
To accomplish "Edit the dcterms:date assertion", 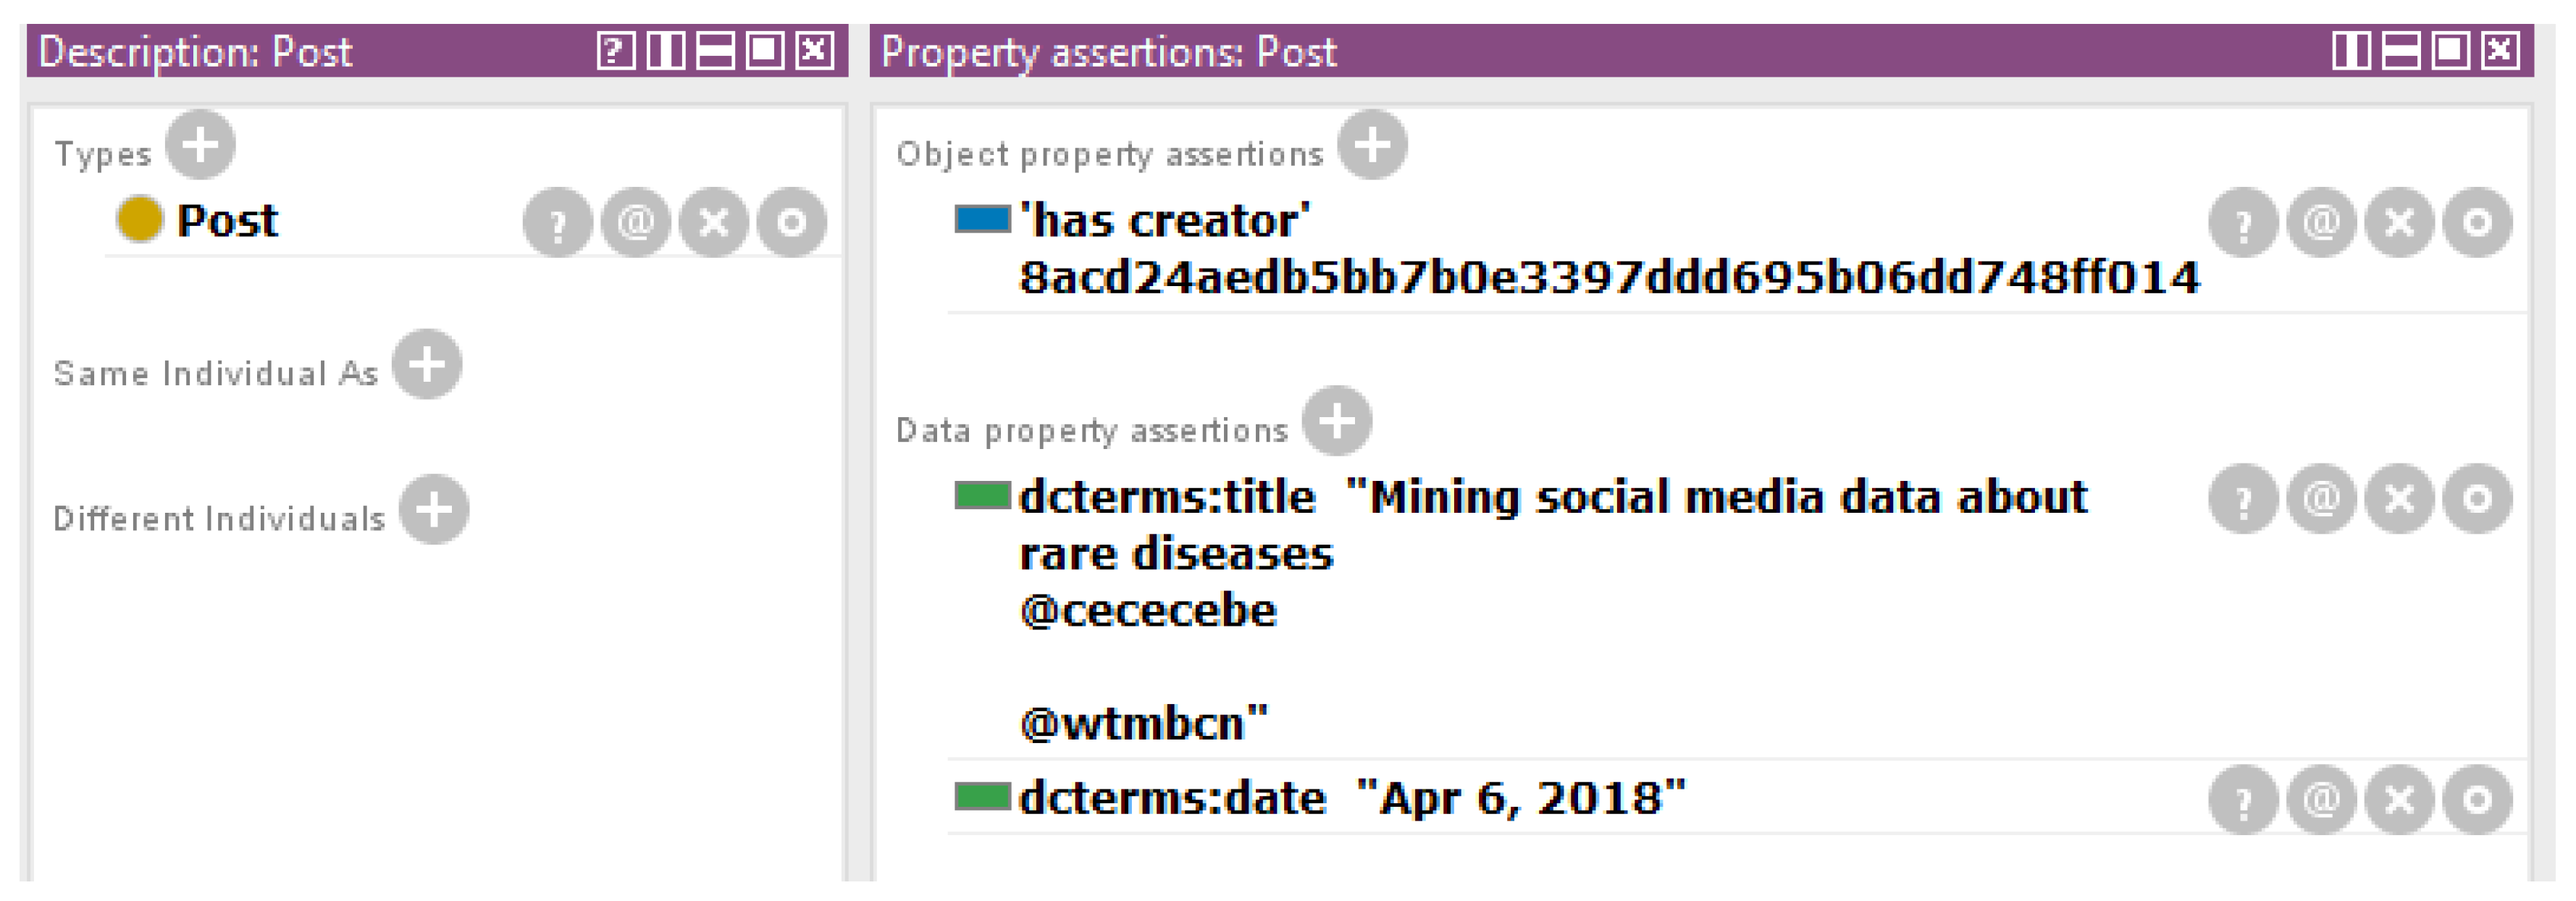I will [2477, 799].
